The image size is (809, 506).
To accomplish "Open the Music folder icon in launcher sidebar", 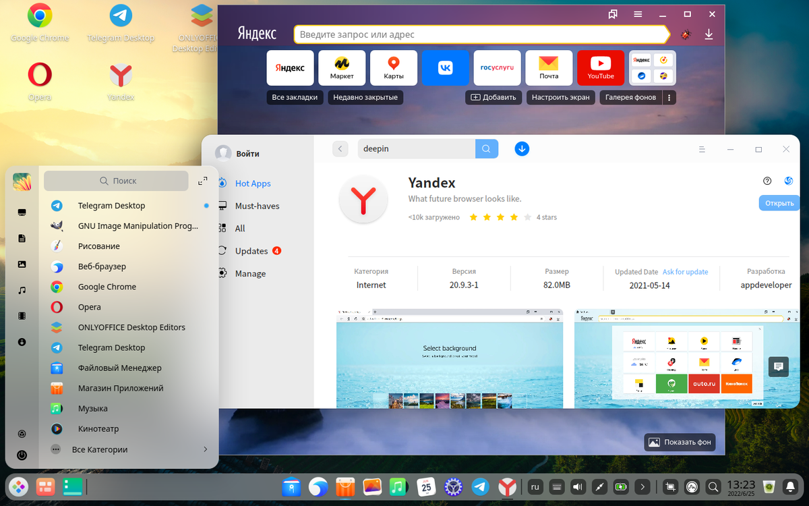I will 22,290.
